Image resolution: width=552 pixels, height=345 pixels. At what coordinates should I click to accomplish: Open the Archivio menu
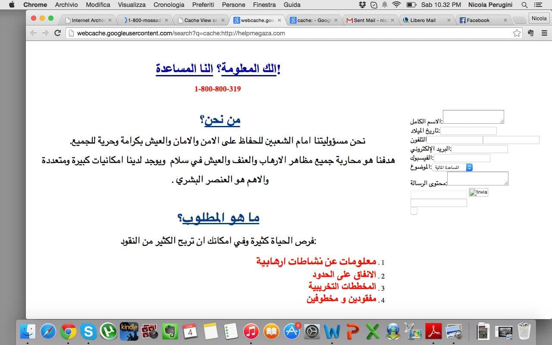[66, 5]
